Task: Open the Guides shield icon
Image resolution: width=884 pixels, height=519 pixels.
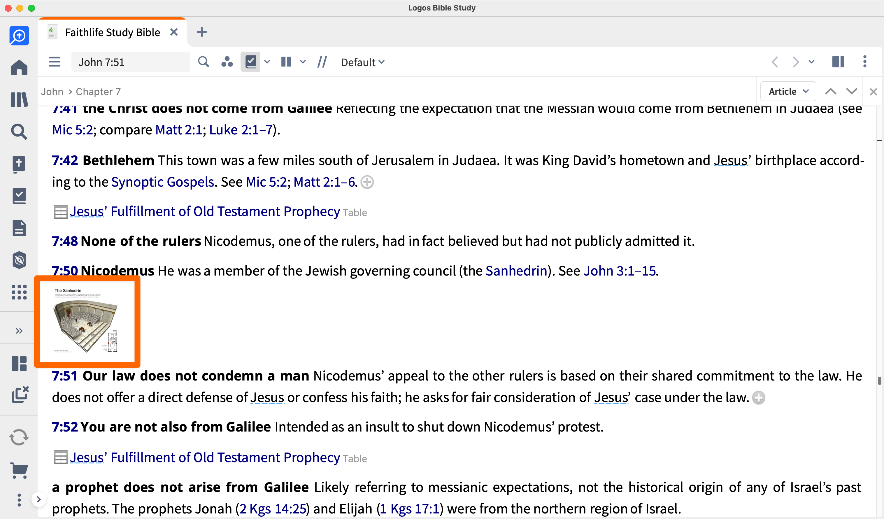Action: coord(19,260)
